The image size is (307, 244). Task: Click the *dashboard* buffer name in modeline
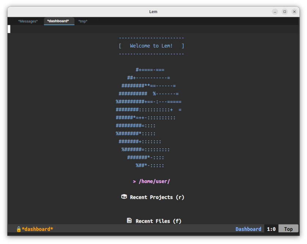coord(37,229)
